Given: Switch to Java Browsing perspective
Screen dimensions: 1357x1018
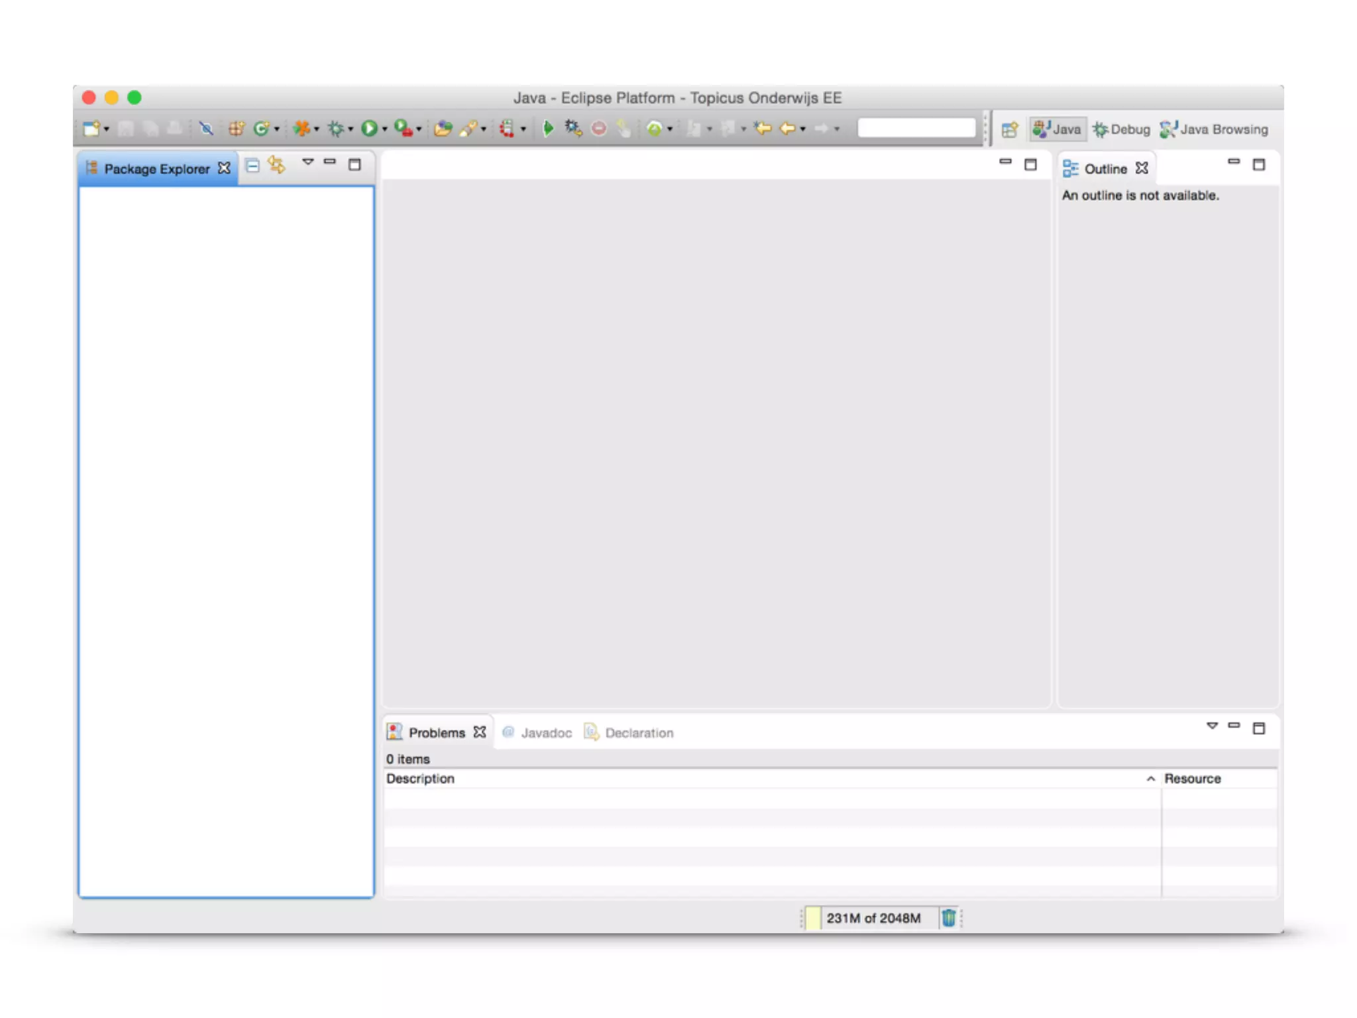Looking at the screenshot, I should coord(1214,130).
